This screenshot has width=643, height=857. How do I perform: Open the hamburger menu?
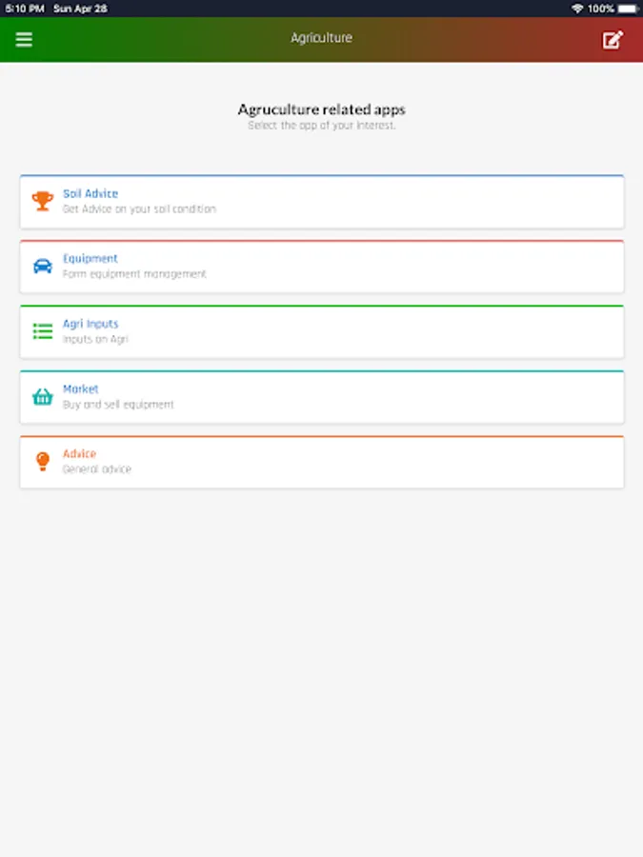click(24, 39)
